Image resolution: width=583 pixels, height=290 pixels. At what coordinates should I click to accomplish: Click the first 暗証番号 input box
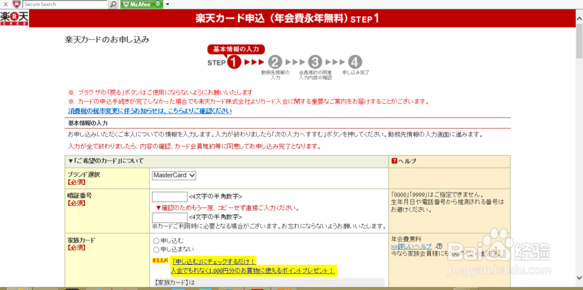[170, 197]
